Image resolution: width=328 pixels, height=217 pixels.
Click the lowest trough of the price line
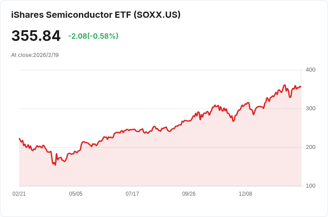[x=55, y=165]
